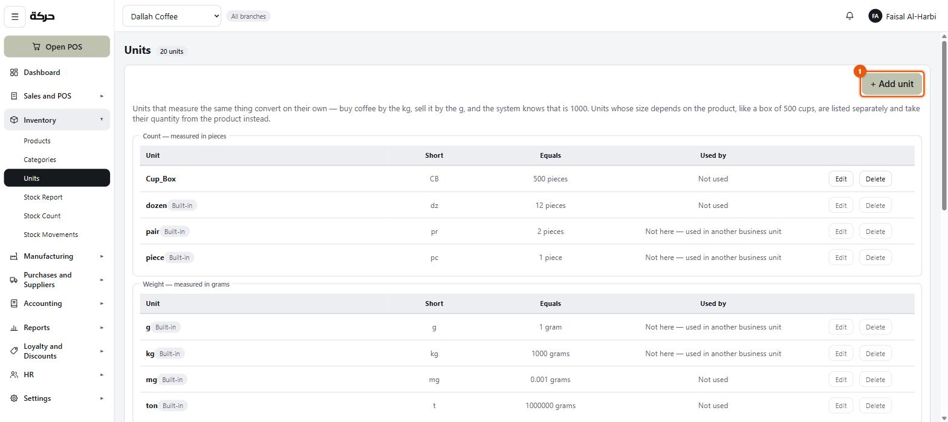Click the 20 units count badge
The image size is (948, 422).
(172, 51)
